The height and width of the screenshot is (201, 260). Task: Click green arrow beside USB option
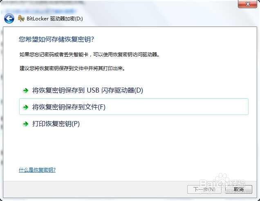click(x=25, y=91)
